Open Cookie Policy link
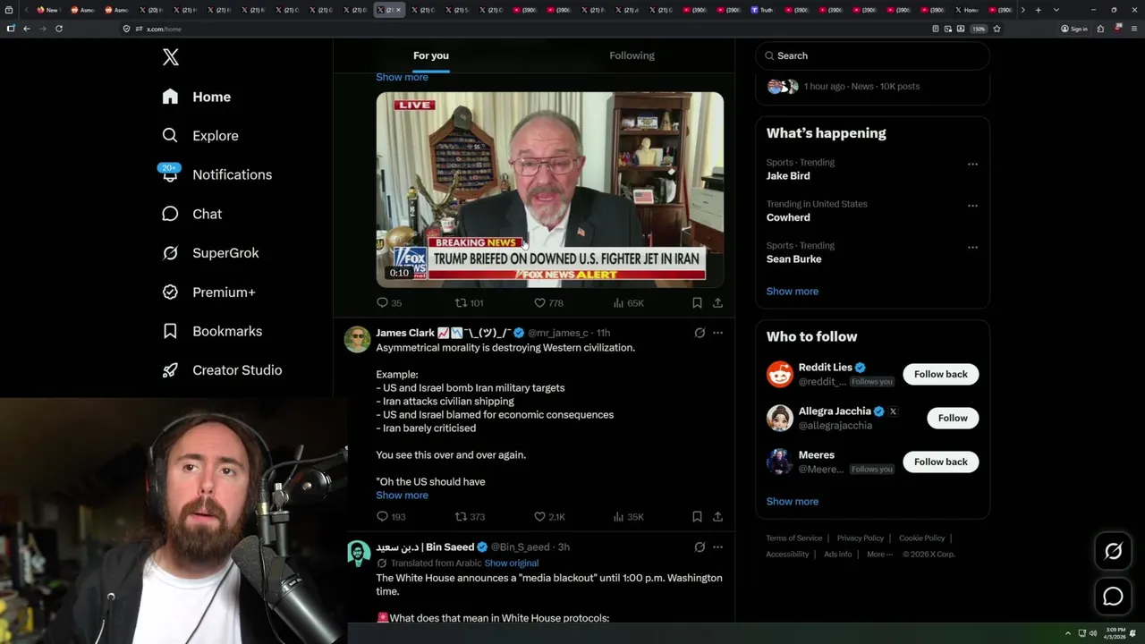 point(921,538)
